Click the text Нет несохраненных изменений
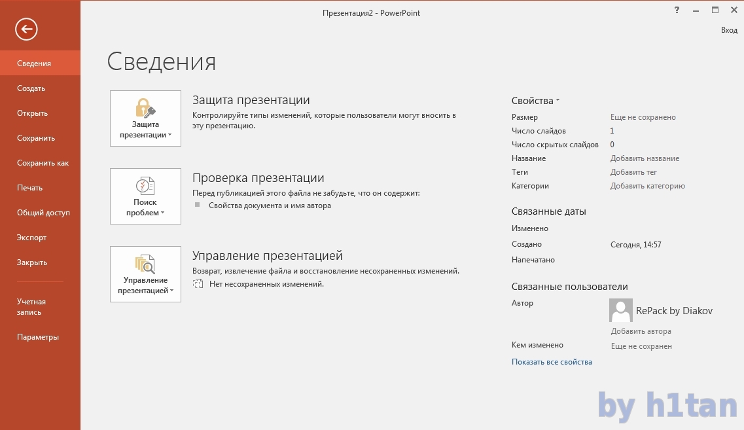Viewport: 744px width, 430px height. [x=267, y=284]
